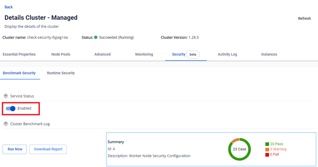Switch to the Instances tab
This screenshot has width=318, height=167.
[269, 54]
